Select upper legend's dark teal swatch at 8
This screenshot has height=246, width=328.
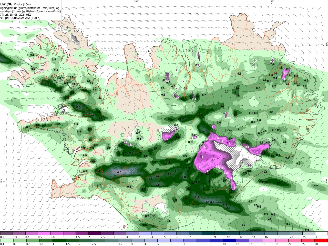pos(208,233)
